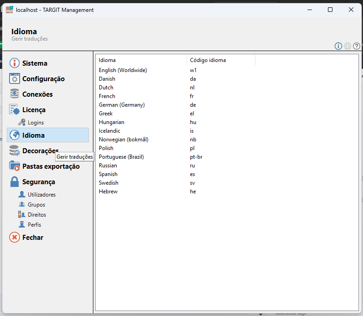Click the es language code cell
363x316 pixels.
coord(192,174)
